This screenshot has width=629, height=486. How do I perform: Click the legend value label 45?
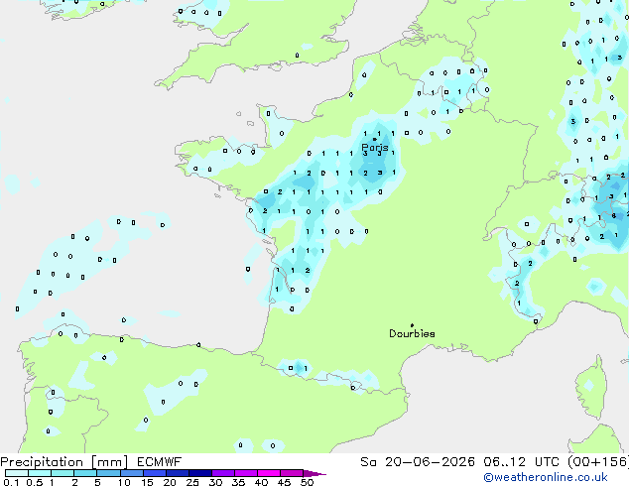[284, 482]
